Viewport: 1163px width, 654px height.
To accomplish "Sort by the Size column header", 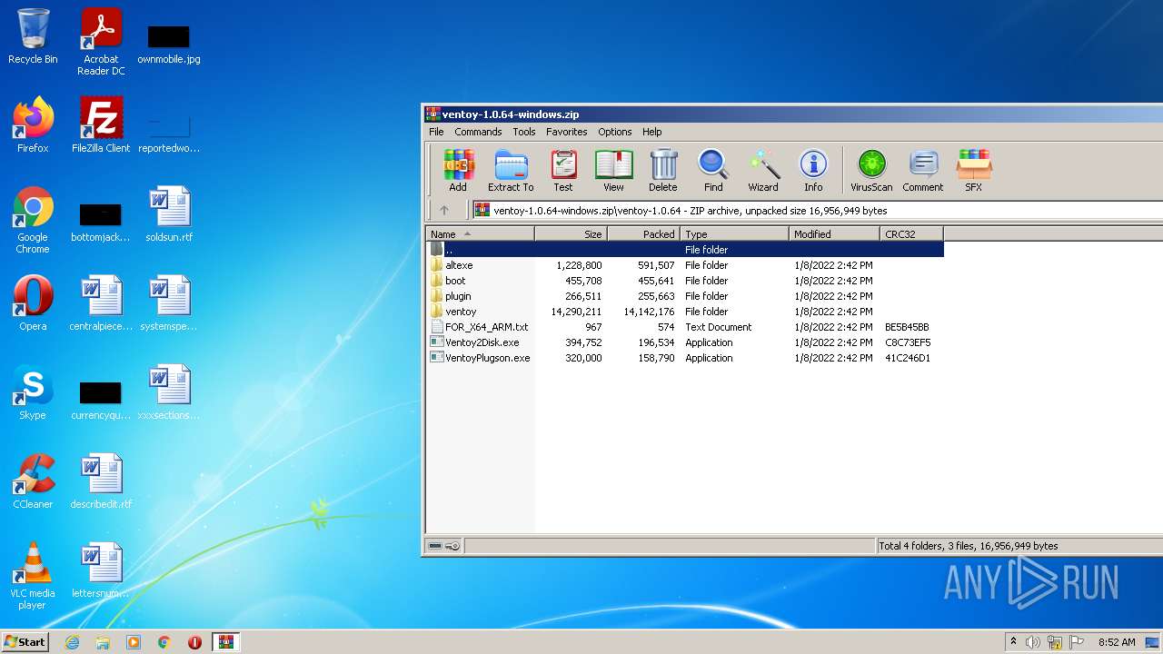I will 571,234.
